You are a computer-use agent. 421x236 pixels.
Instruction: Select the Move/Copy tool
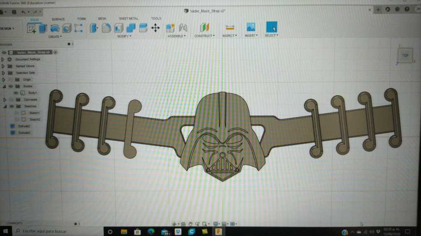pyautogui.click(x=155, y=28)
